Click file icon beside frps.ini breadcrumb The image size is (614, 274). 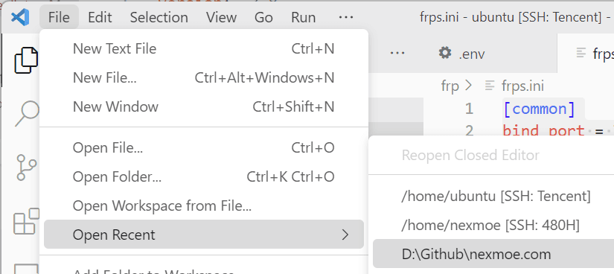tap(489, 86)
